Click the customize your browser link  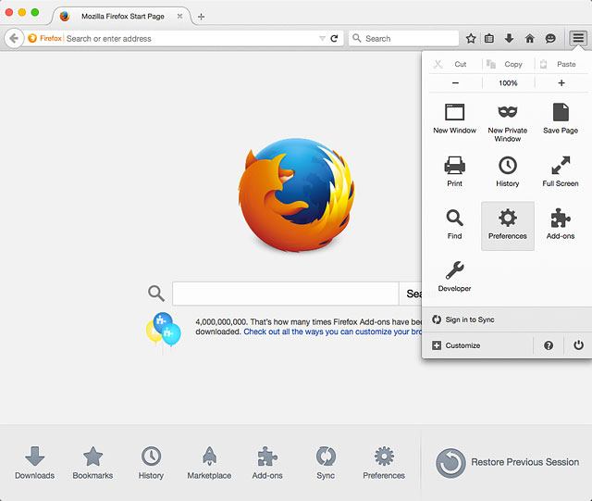click(333, 332)
